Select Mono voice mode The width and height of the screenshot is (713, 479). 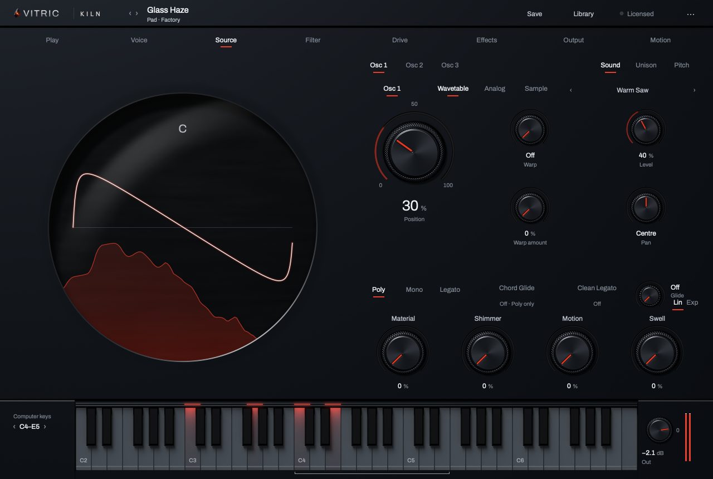[x=414, y=290]
